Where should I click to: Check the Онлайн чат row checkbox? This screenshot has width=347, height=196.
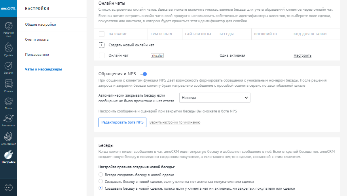tap(102, 55)
